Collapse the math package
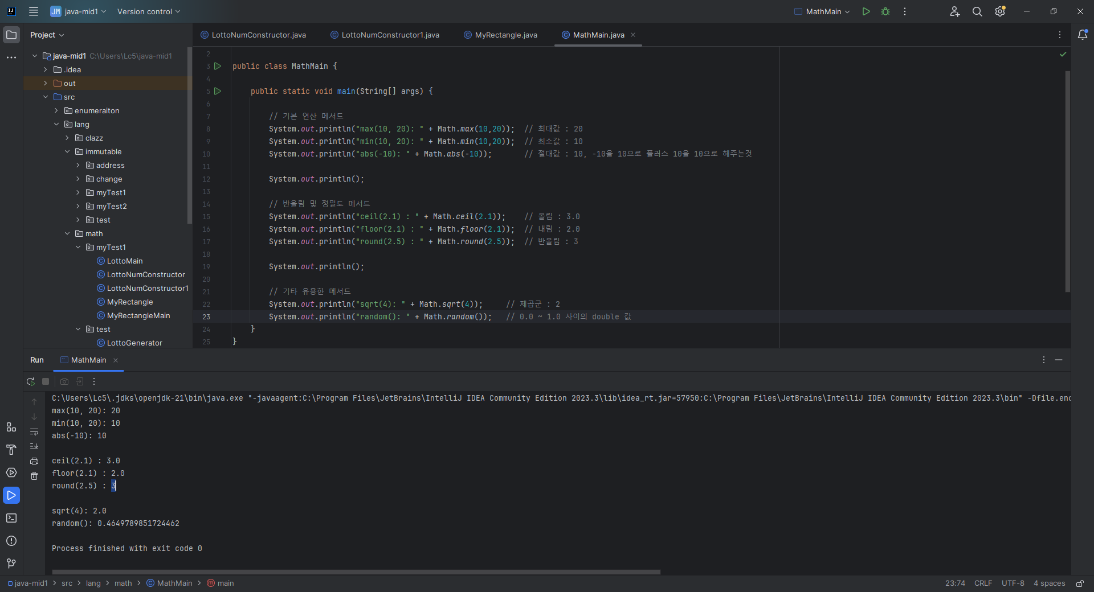 pos(67,233)
